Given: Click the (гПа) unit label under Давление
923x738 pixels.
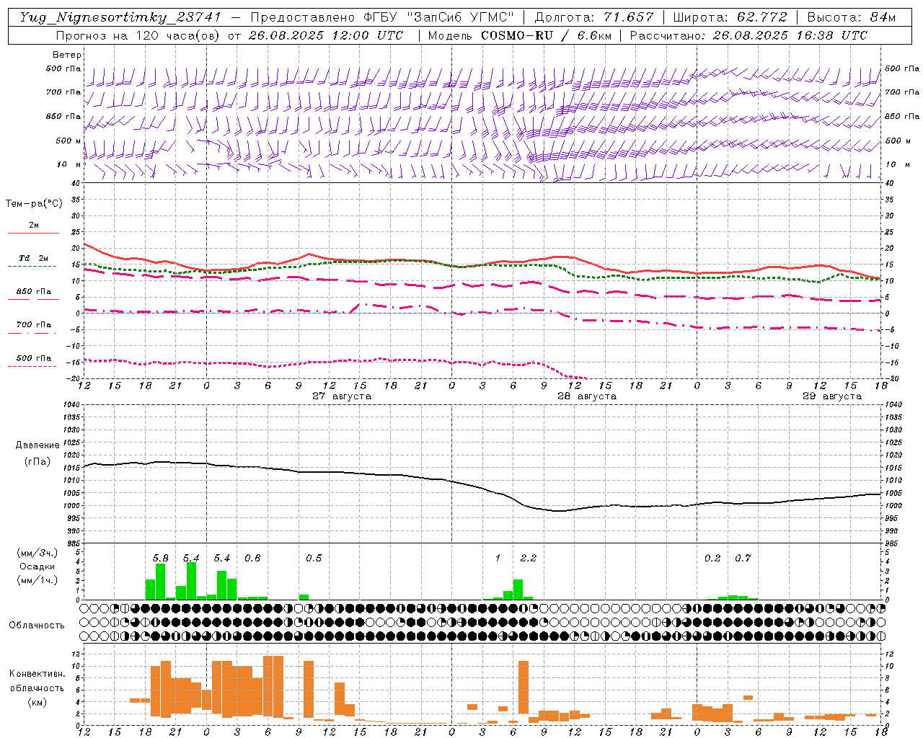Looking at the screenshot, I should (x=37, y=461).
